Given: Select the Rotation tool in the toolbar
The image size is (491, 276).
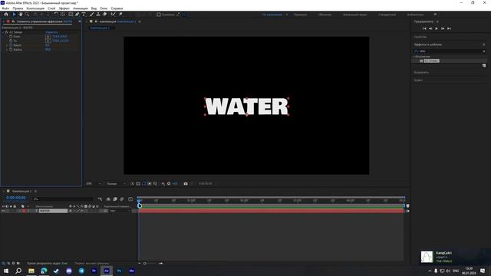Looking at the screenshot, I should click(x=56, y=15).
